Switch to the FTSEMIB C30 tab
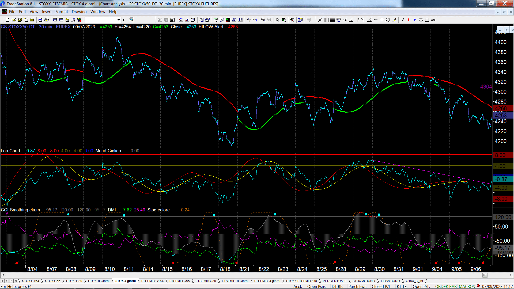This screenshot has width=514, height=289. pos(206,281)
